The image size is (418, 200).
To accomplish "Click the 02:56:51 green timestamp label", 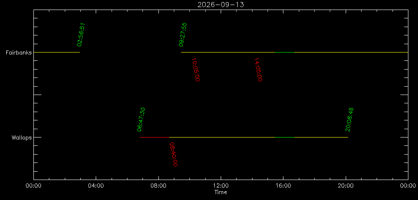I will [81, 35].
